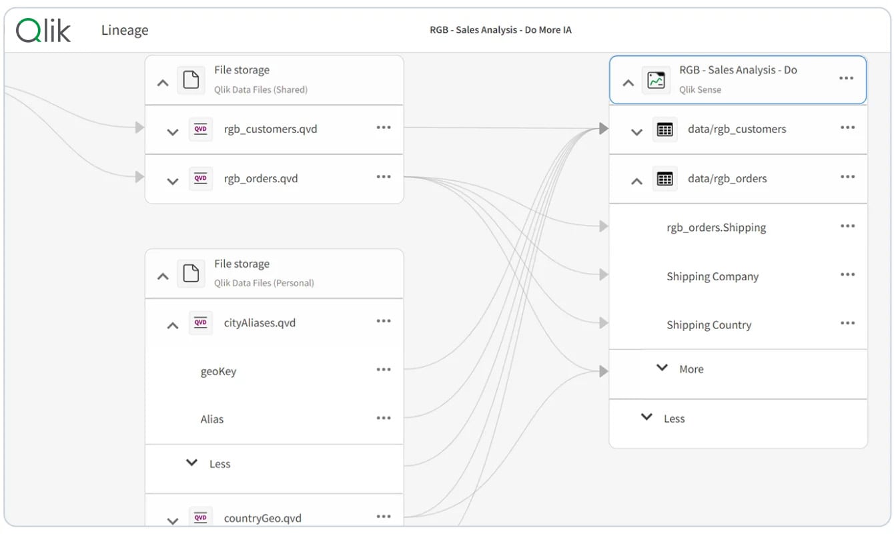Image resolution: width=894 pixels, height=534 pixels.
Task: Click the data/rgb_orders table icon
Action: (664, 179)
